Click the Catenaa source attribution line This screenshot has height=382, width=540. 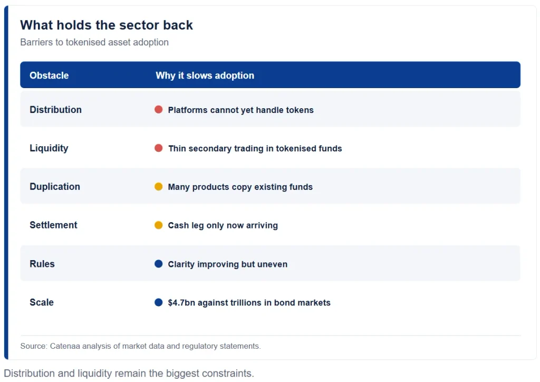pos(140,346)
